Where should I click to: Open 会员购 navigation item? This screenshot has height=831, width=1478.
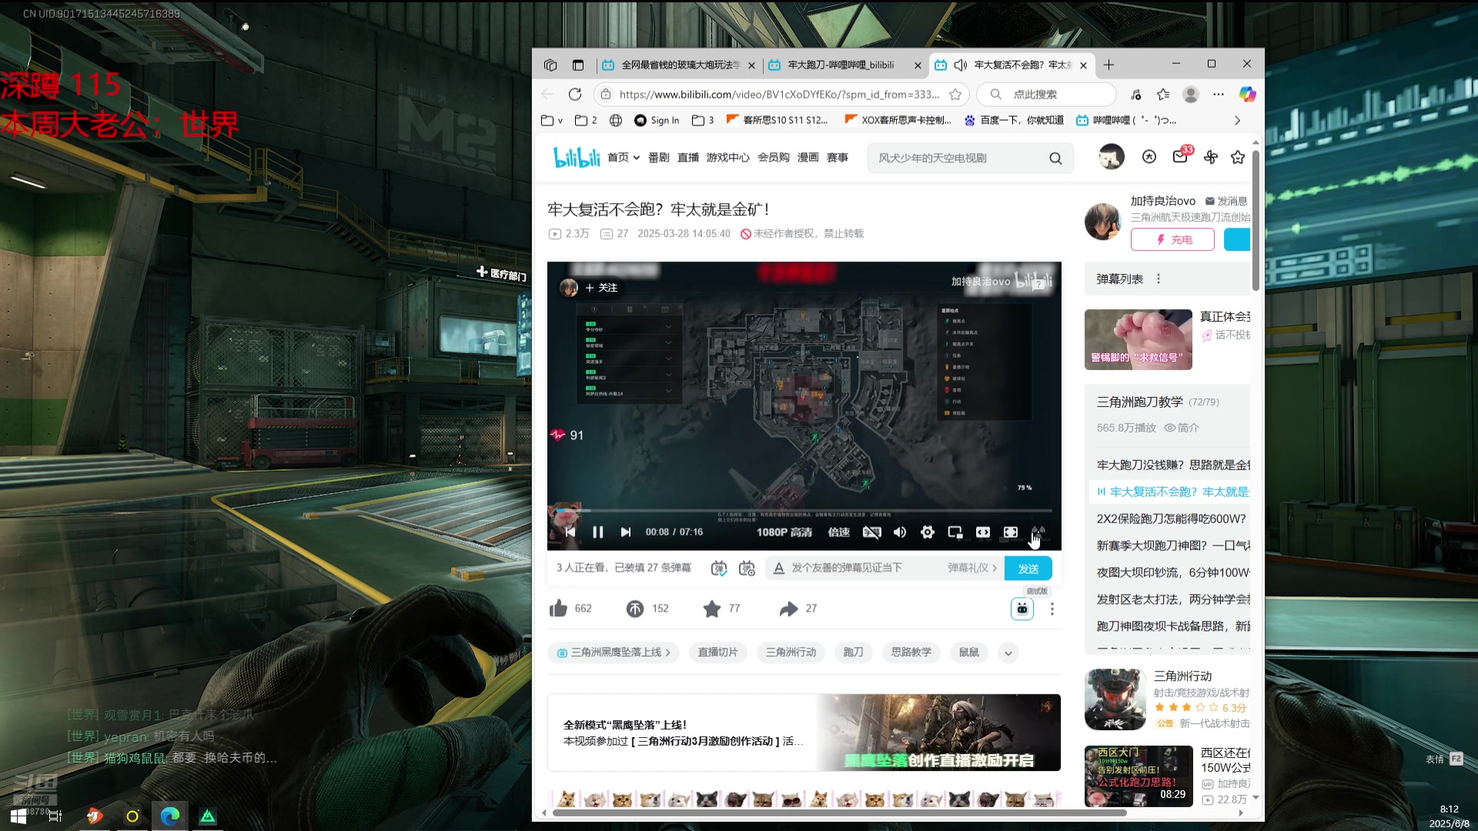coord(773,157)
